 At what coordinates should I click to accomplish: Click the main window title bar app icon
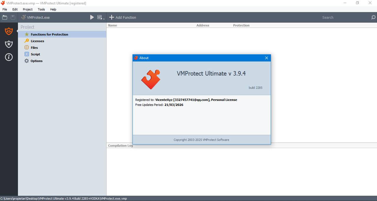coord(3,3)
